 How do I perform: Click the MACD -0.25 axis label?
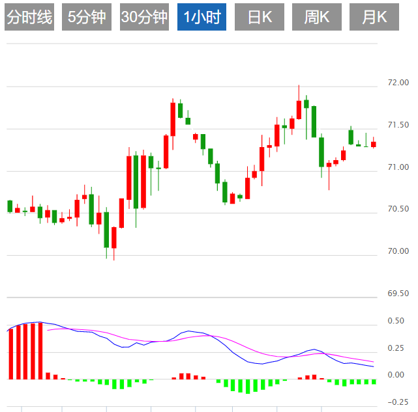(398, 402)
